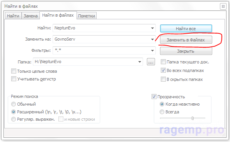This screenshot has width=230, height=142.
Task: Open folder browse button with ellipsis
Action: [x=151, y=62]
